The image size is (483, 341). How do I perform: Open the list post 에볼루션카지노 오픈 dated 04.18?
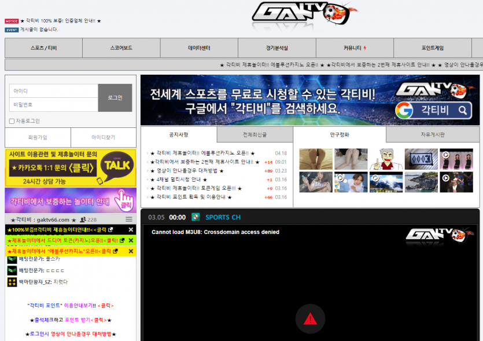pos(202,153)
